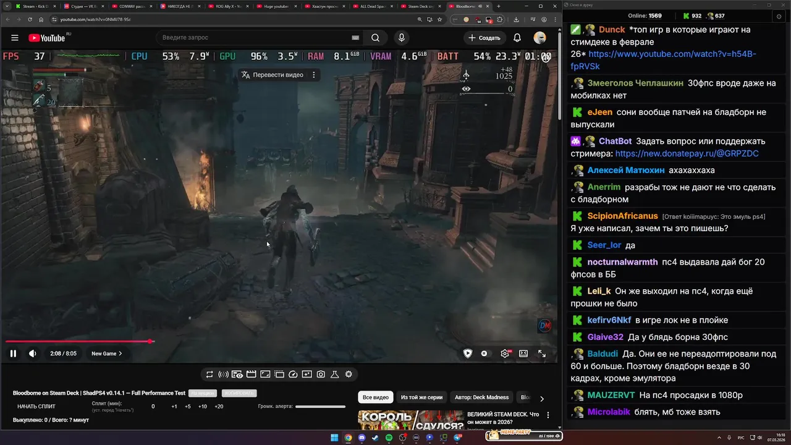Screen dimensions: 791x445
Task: Switch player to theater mode
Action: pyautogui.click(x=523, y=354)
